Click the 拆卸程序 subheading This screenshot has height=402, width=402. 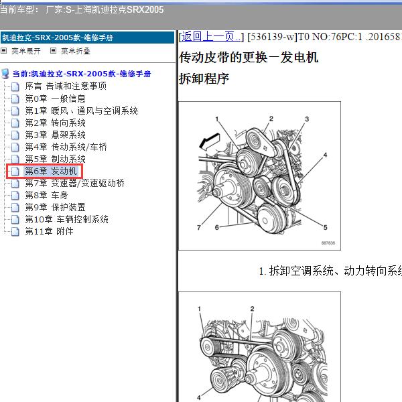coord(204,78)
